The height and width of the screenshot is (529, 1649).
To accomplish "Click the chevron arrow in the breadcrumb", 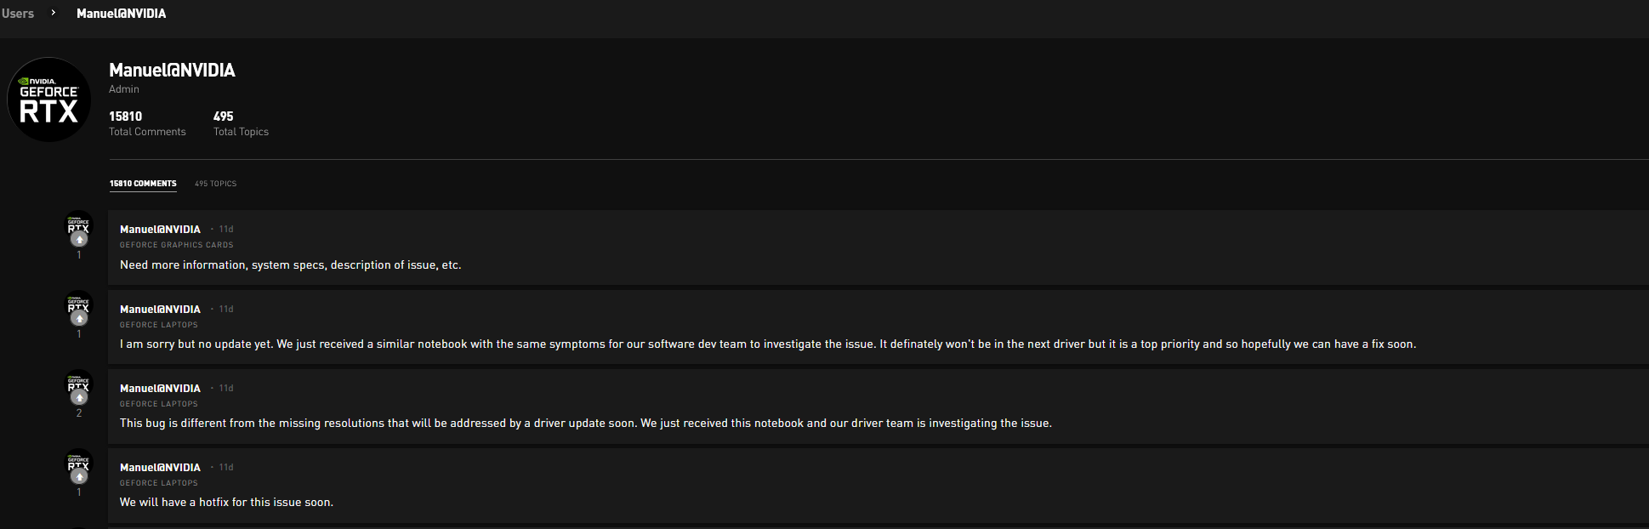I will pyautogui.click(x=53, y=13).
